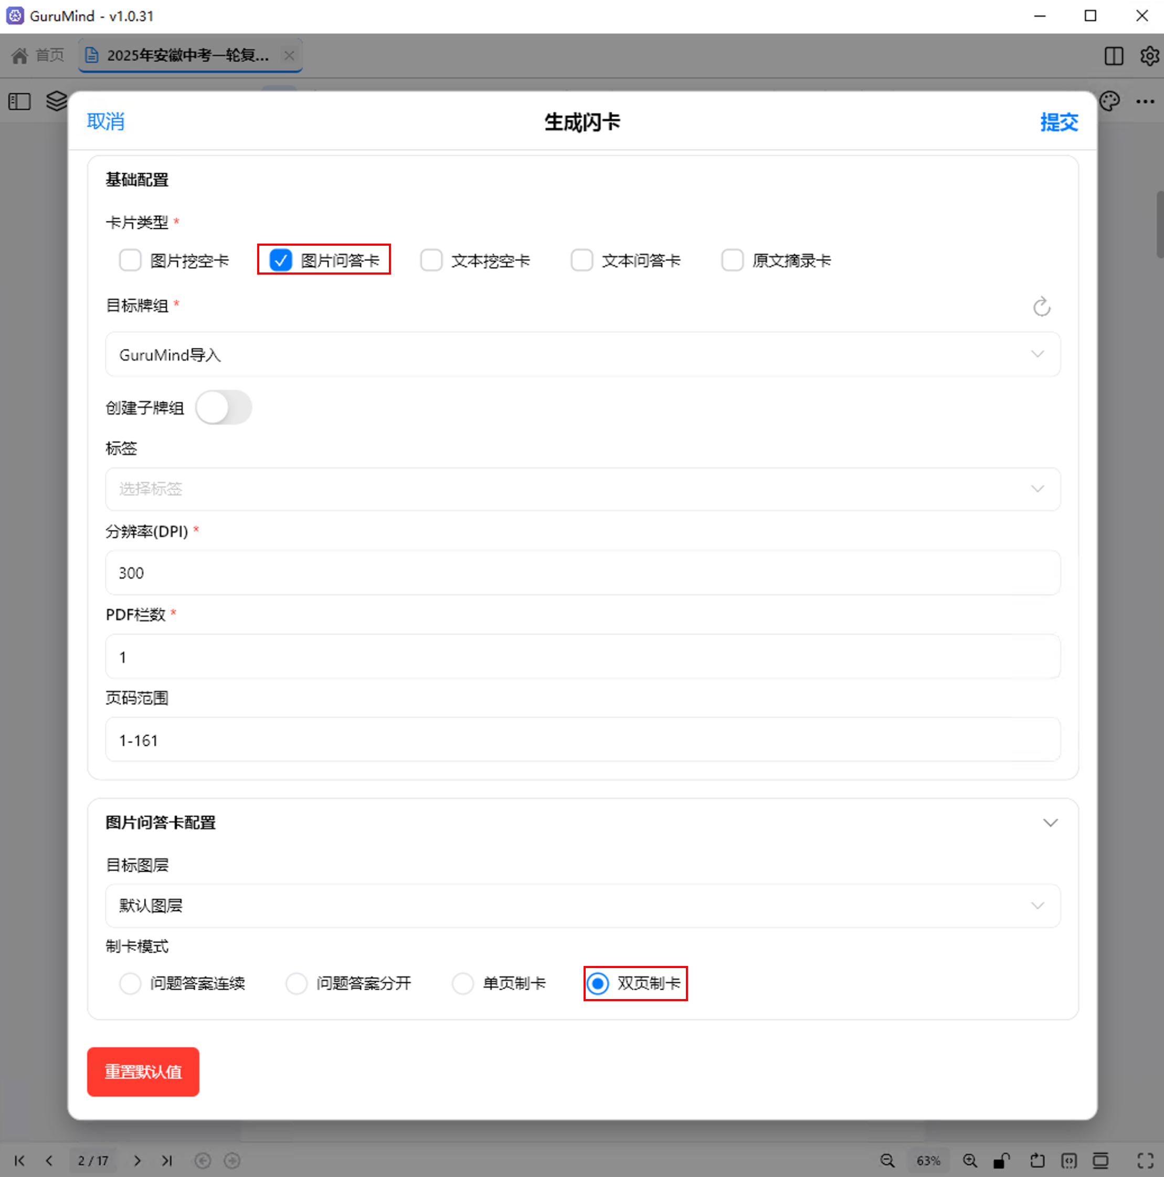Go to previous page arrow
1164x1177 pixels.
click(49, 1161)
